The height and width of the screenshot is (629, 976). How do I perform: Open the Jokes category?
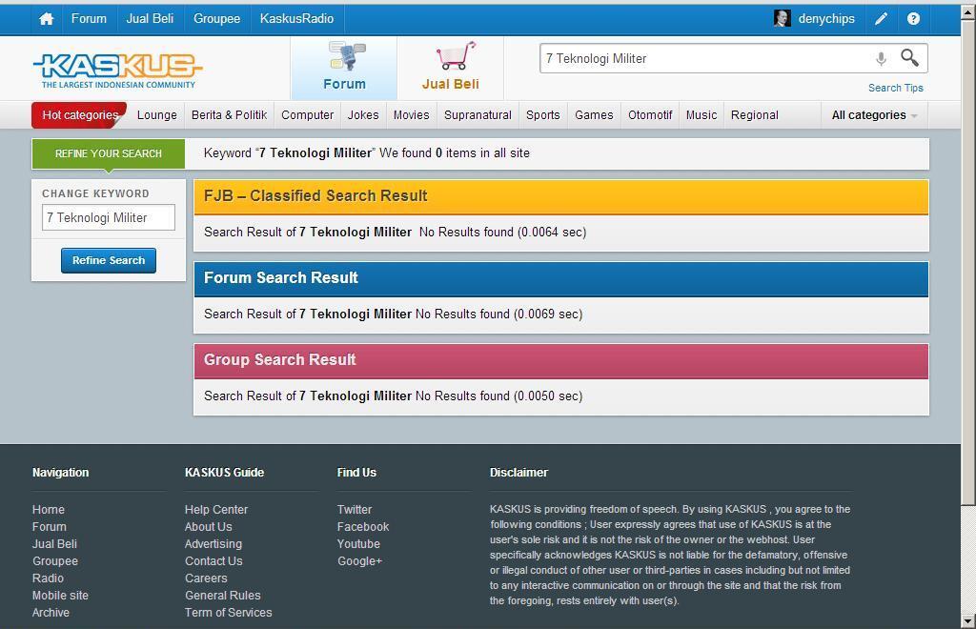pyautogui.click(x=363, y=115)
